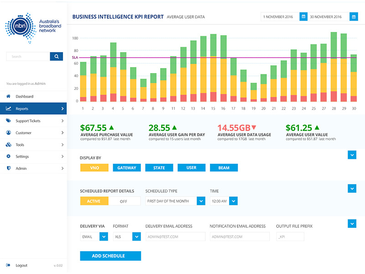Click the Delivery Email Address field
The image size is (365, 274).
tap(175, 237)
